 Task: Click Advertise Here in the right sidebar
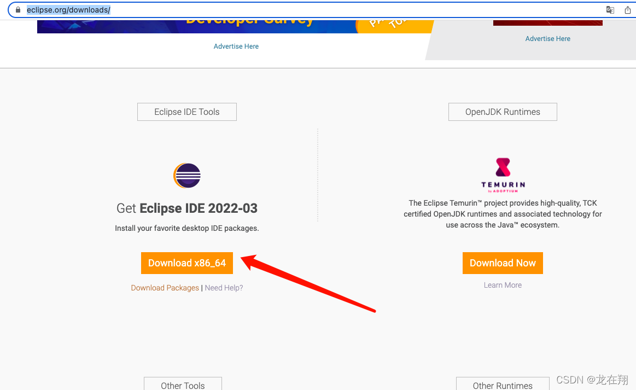[547, 38]
